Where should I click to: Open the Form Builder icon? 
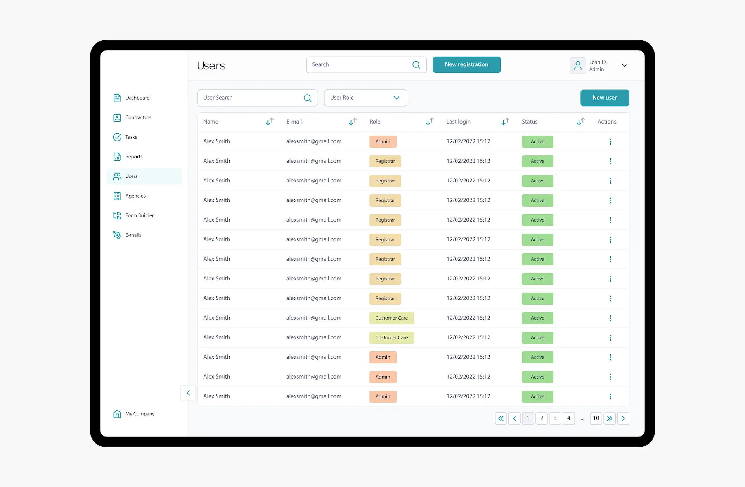coord(117,215)
